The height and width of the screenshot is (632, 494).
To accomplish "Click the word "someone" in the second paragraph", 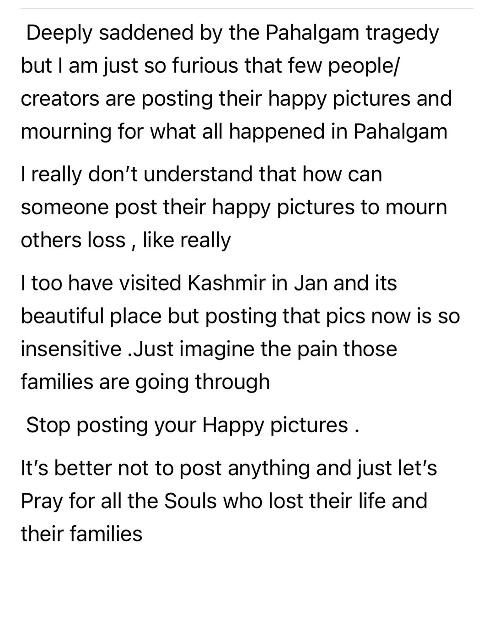I will click(x=64, y=207).
